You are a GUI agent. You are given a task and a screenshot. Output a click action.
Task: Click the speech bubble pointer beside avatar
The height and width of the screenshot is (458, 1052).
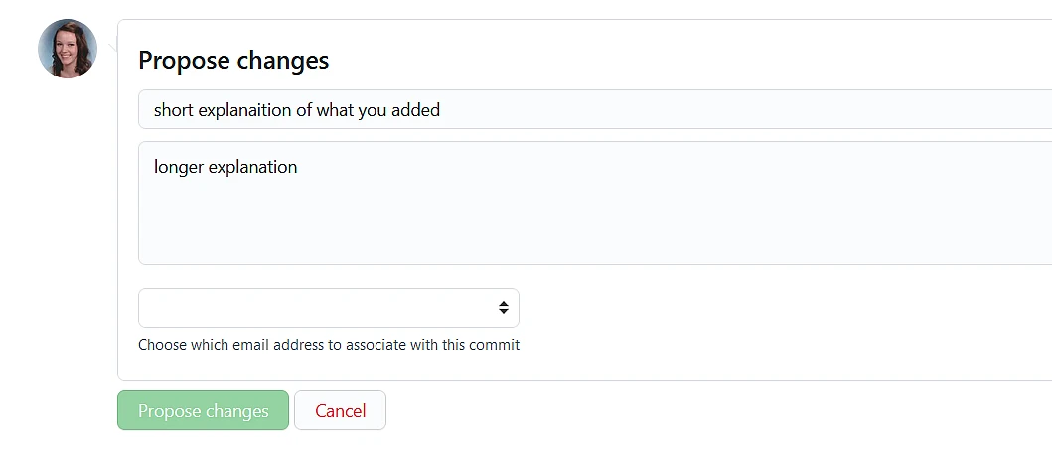[112, 47]
